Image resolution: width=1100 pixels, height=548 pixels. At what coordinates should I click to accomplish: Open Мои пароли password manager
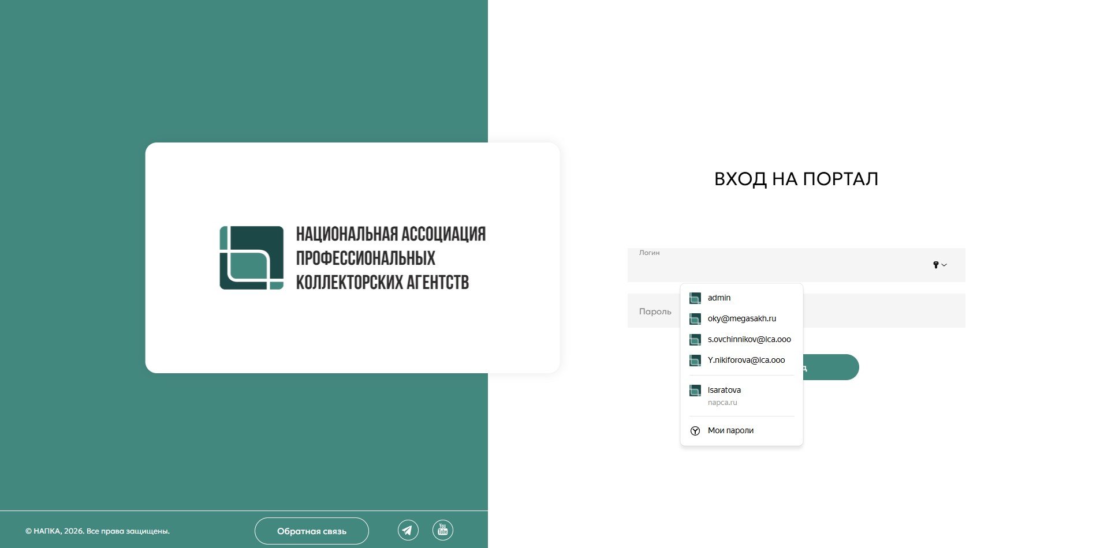point(741,430)
